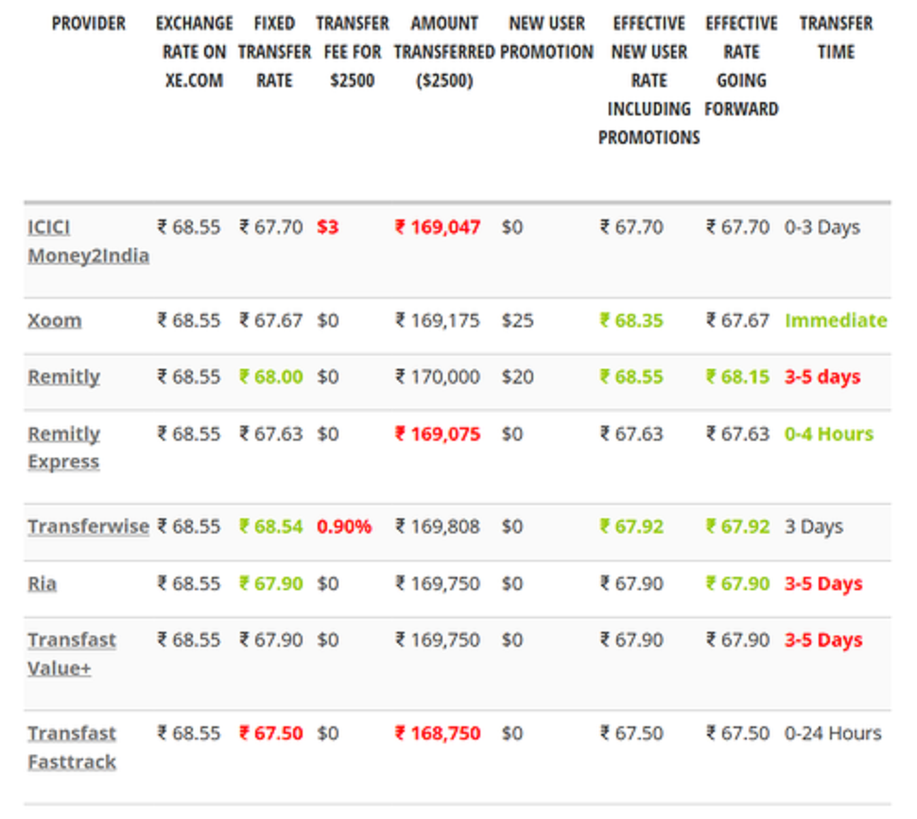Select the red ₹ 67.50 fixed rate

tap(270, 733)
